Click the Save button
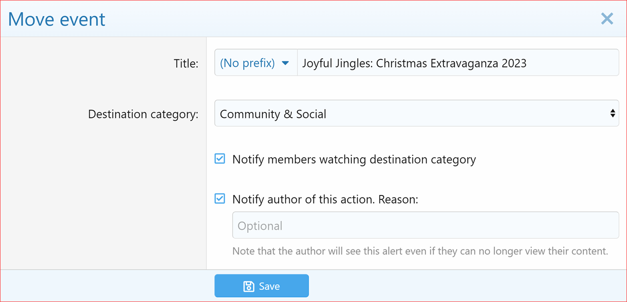The image size is (627, 302). (261, 285)
